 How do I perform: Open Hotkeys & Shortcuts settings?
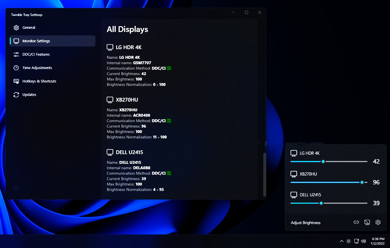coord(53,81)
